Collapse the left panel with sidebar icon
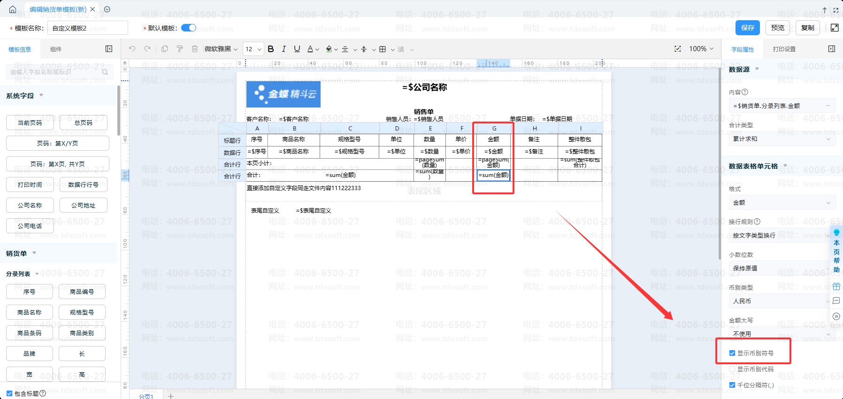This screenshot has height=399, width=843. [109, 49]
